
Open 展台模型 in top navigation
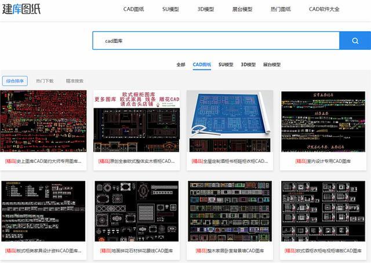coord(242,9)
